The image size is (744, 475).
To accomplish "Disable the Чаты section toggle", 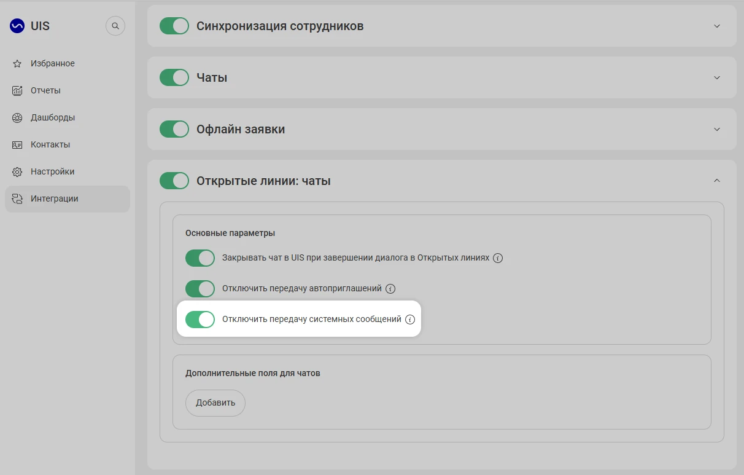I will 174,77.
